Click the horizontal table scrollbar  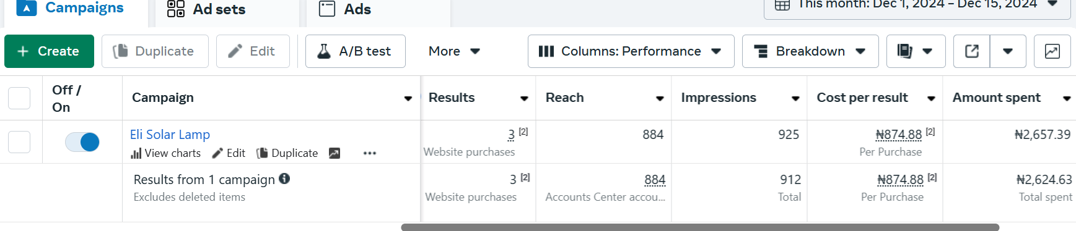(x=700, y=227)
